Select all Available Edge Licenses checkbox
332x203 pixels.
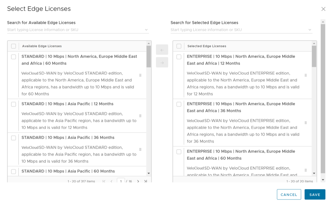[14, 46]
